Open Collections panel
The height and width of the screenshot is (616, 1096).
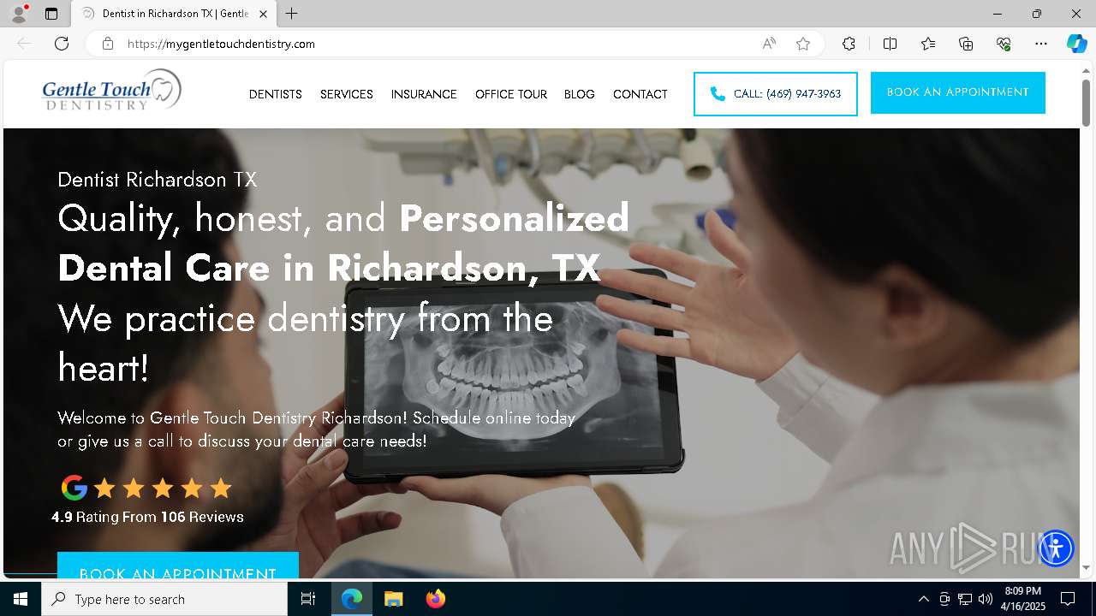(966, 44)
